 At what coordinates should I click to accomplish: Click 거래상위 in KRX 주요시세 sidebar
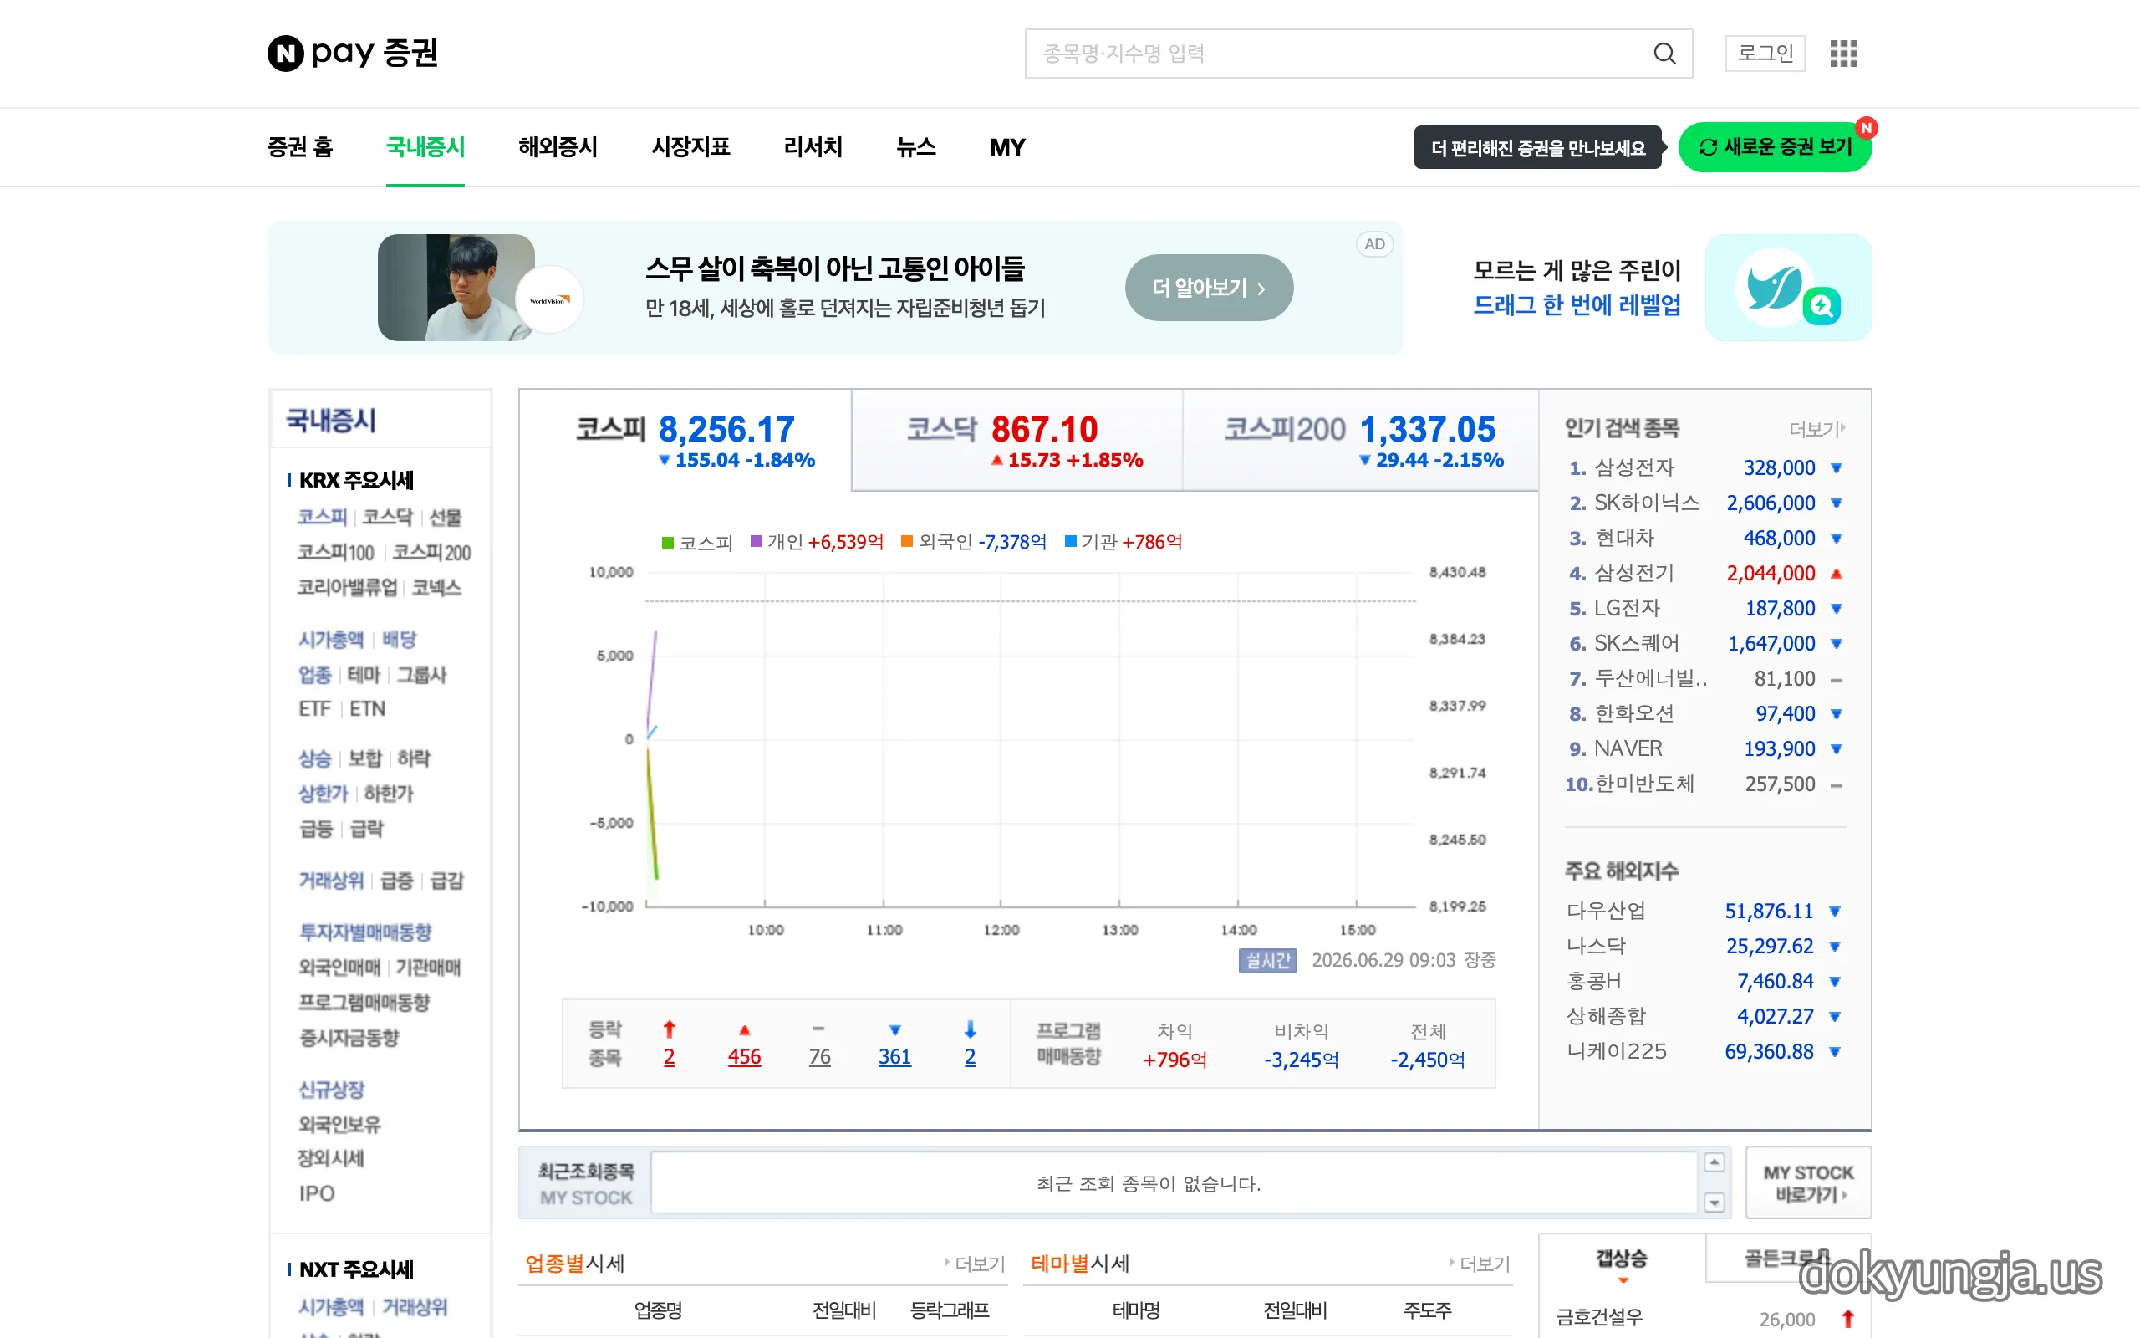coord(331,881)
